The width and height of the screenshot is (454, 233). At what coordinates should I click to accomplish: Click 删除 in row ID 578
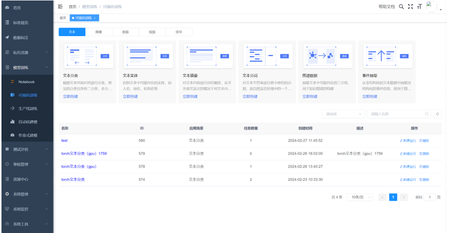pyautogui.click(x=424, y=167)
